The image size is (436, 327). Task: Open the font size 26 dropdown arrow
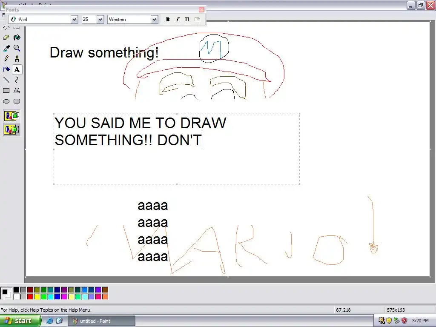(x=100, y=20)
